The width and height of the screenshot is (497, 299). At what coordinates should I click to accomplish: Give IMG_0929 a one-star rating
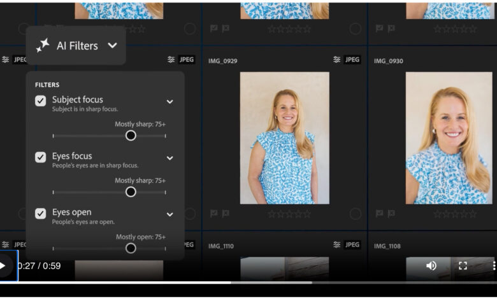click(x=272, y=214)
